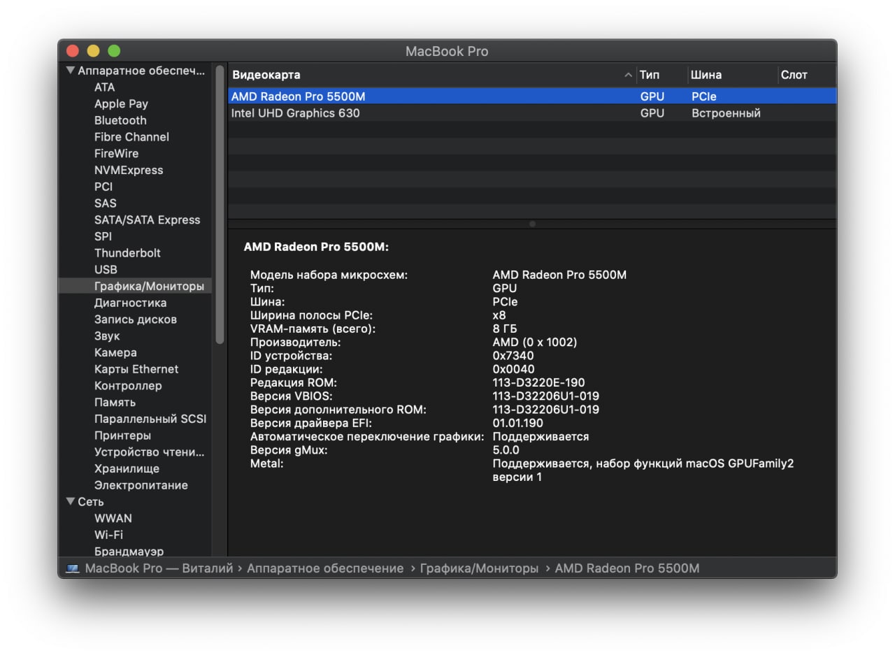Click AMD Radeon Pro 5500M in path bar
This screenshot has height=655, width=895.
pos(627,568)
